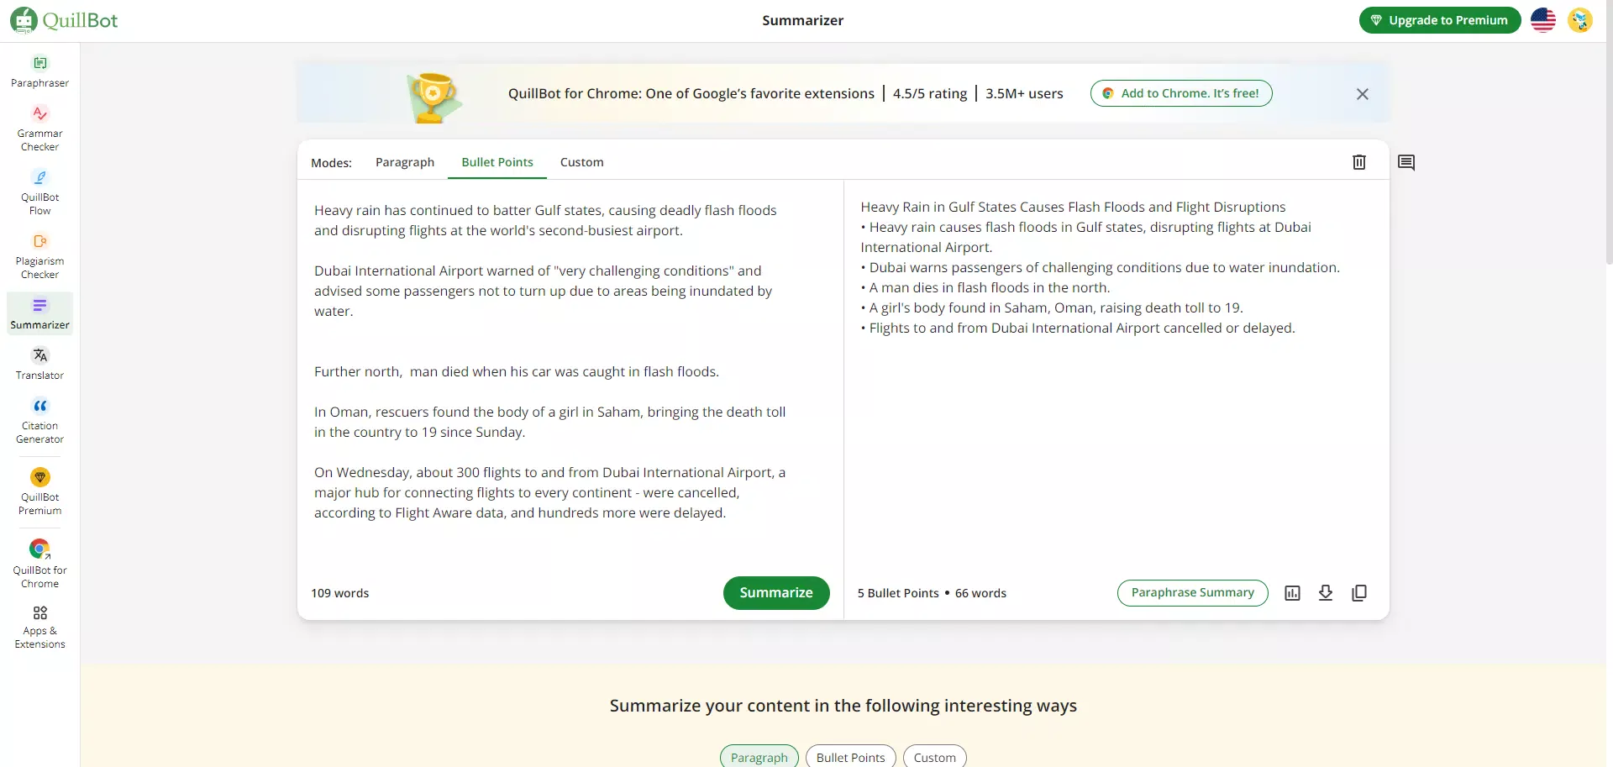Close the Chrome extension banner

coord(1363,94)
